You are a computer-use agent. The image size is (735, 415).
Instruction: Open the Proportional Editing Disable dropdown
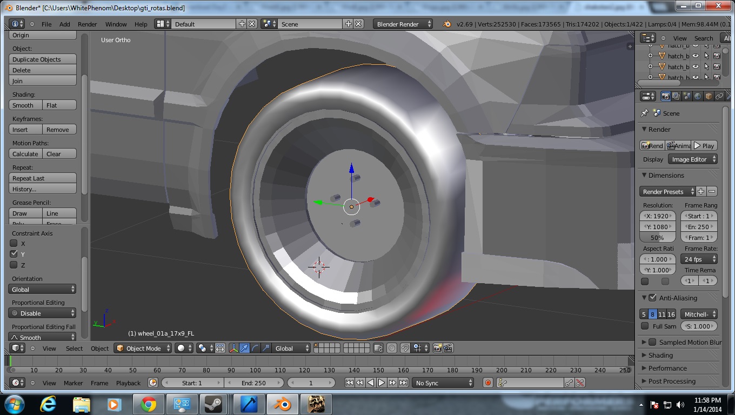pos(43,313)
